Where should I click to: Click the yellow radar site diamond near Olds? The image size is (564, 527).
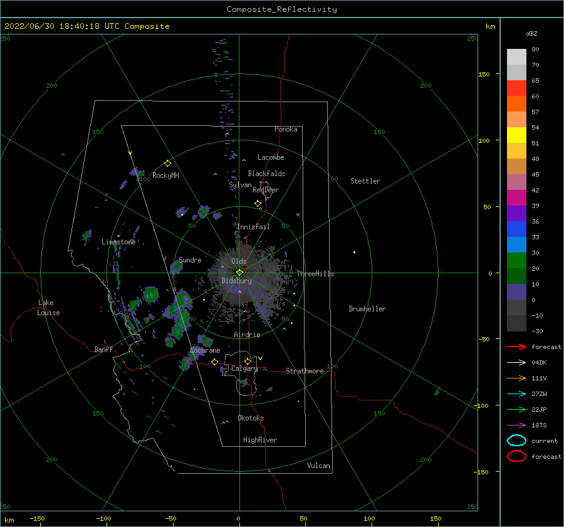(239, 273)
